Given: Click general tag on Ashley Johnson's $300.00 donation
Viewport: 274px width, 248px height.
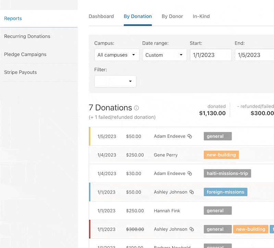Looking at the screenshot, I should 218,229.
